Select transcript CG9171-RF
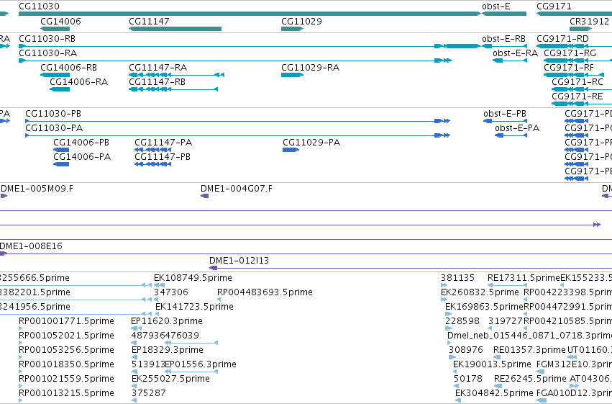 coord(574,75)
